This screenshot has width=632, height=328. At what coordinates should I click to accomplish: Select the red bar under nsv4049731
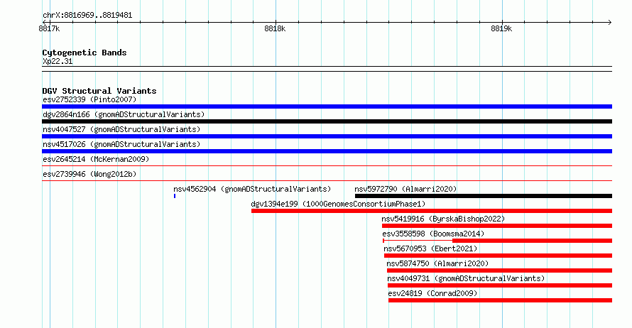[x=500, y=285]
